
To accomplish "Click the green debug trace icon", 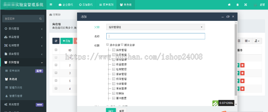I will pos(215,103).
